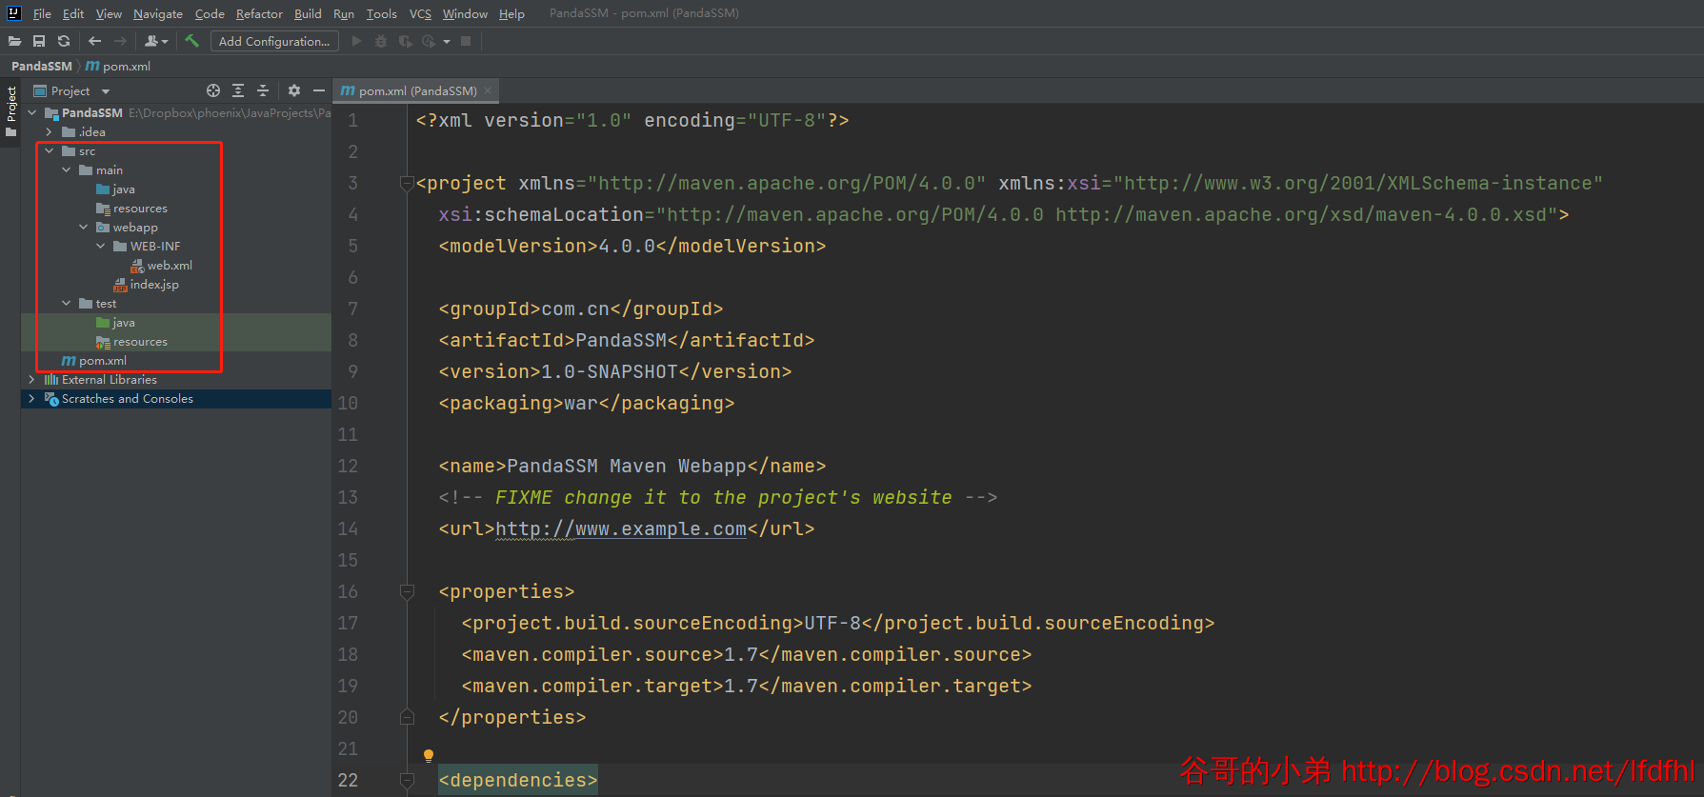Select resources folder under test
Viewport: 1704px width, 797px height.
point(131,342)
